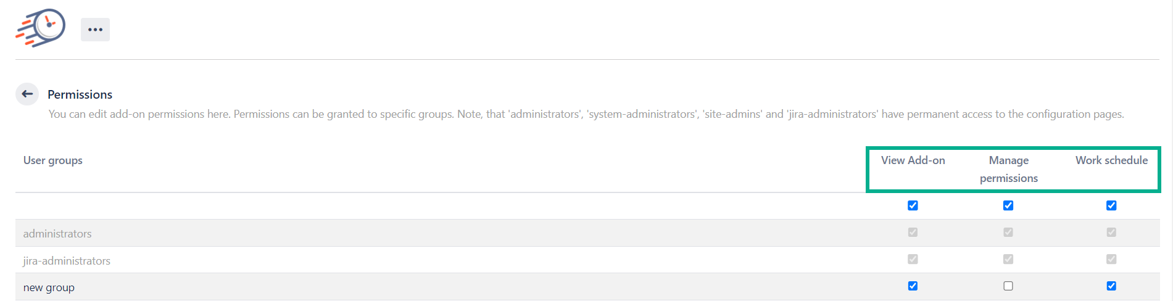Toggle the select-all Work schedule checkbox
Screen dimensions: 1173x301
point(1111,205)
